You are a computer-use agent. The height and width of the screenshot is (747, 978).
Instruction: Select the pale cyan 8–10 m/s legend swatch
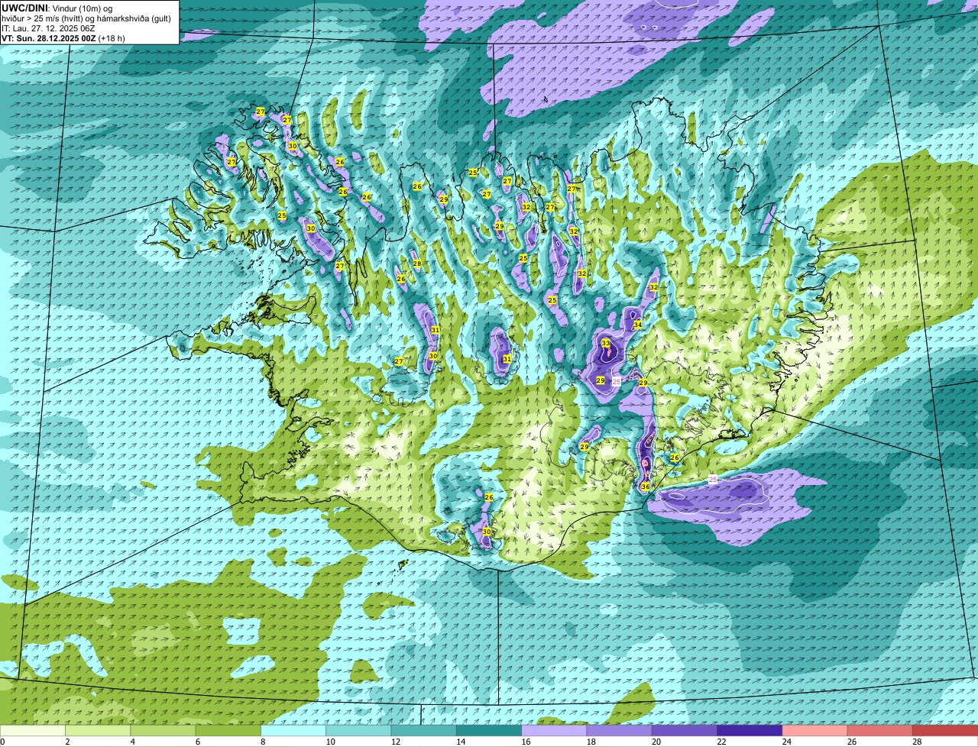293,731
